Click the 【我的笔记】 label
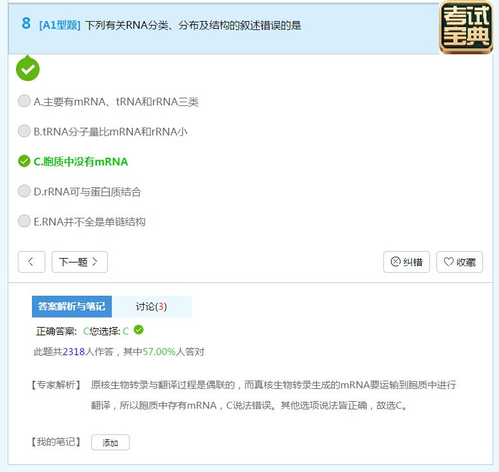 click(56, 442)
